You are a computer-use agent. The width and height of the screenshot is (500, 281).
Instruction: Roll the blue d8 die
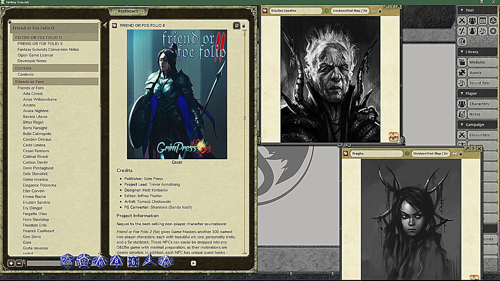[116, 261]
